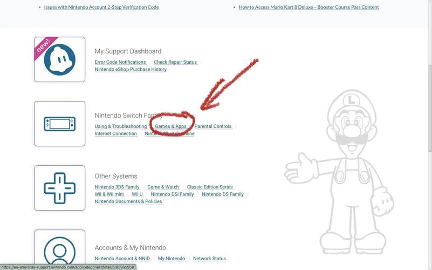Click the Nintendo Switch console icon
The width and height of the screenshot is (432, 270).
(x=59, y=124)
